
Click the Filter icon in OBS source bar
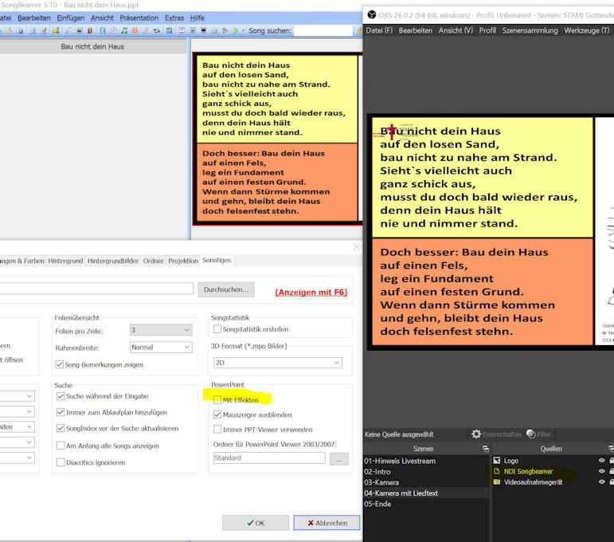(531, 434)
